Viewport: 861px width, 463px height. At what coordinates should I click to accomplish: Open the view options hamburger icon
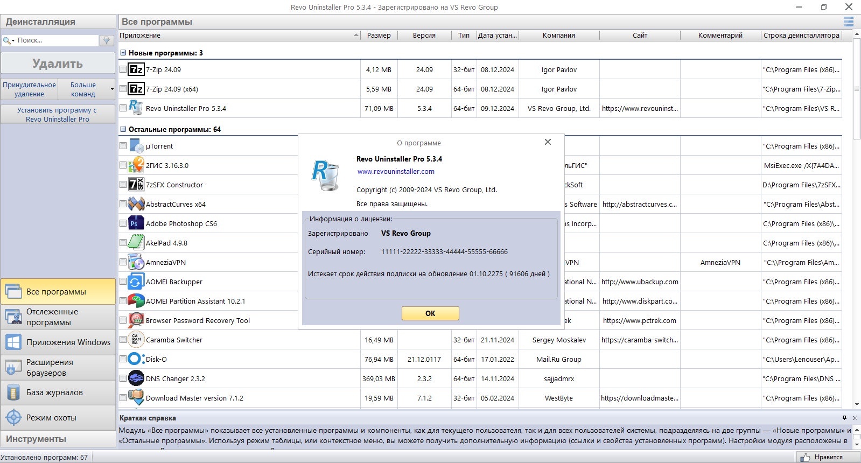[848, 22]
